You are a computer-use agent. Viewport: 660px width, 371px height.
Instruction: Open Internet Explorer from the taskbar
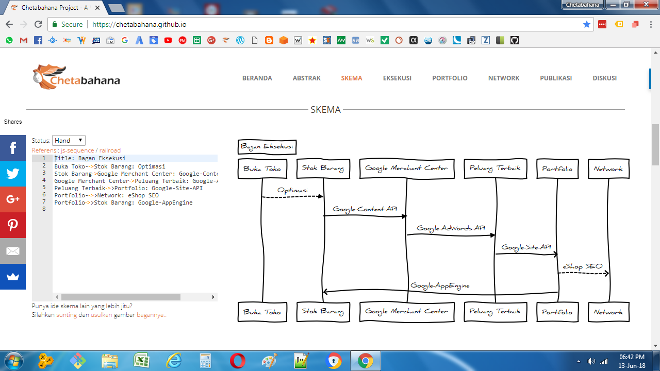tap(173, 361)
